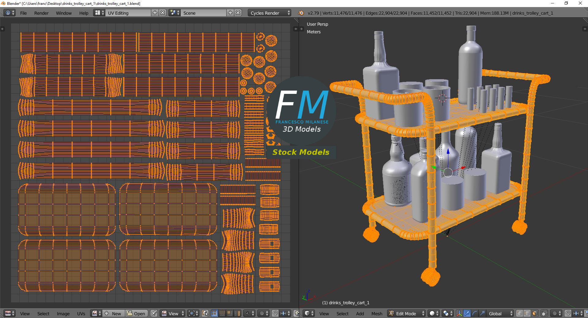Select the translate manipulator arrow icon
This screenshot has width=588, height=318.
click(467, 313)
